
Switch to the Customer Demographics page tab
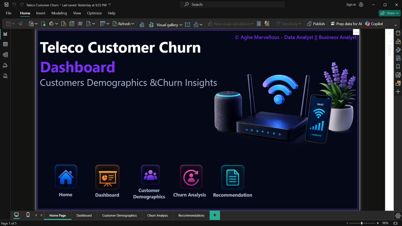coord(120,215)
